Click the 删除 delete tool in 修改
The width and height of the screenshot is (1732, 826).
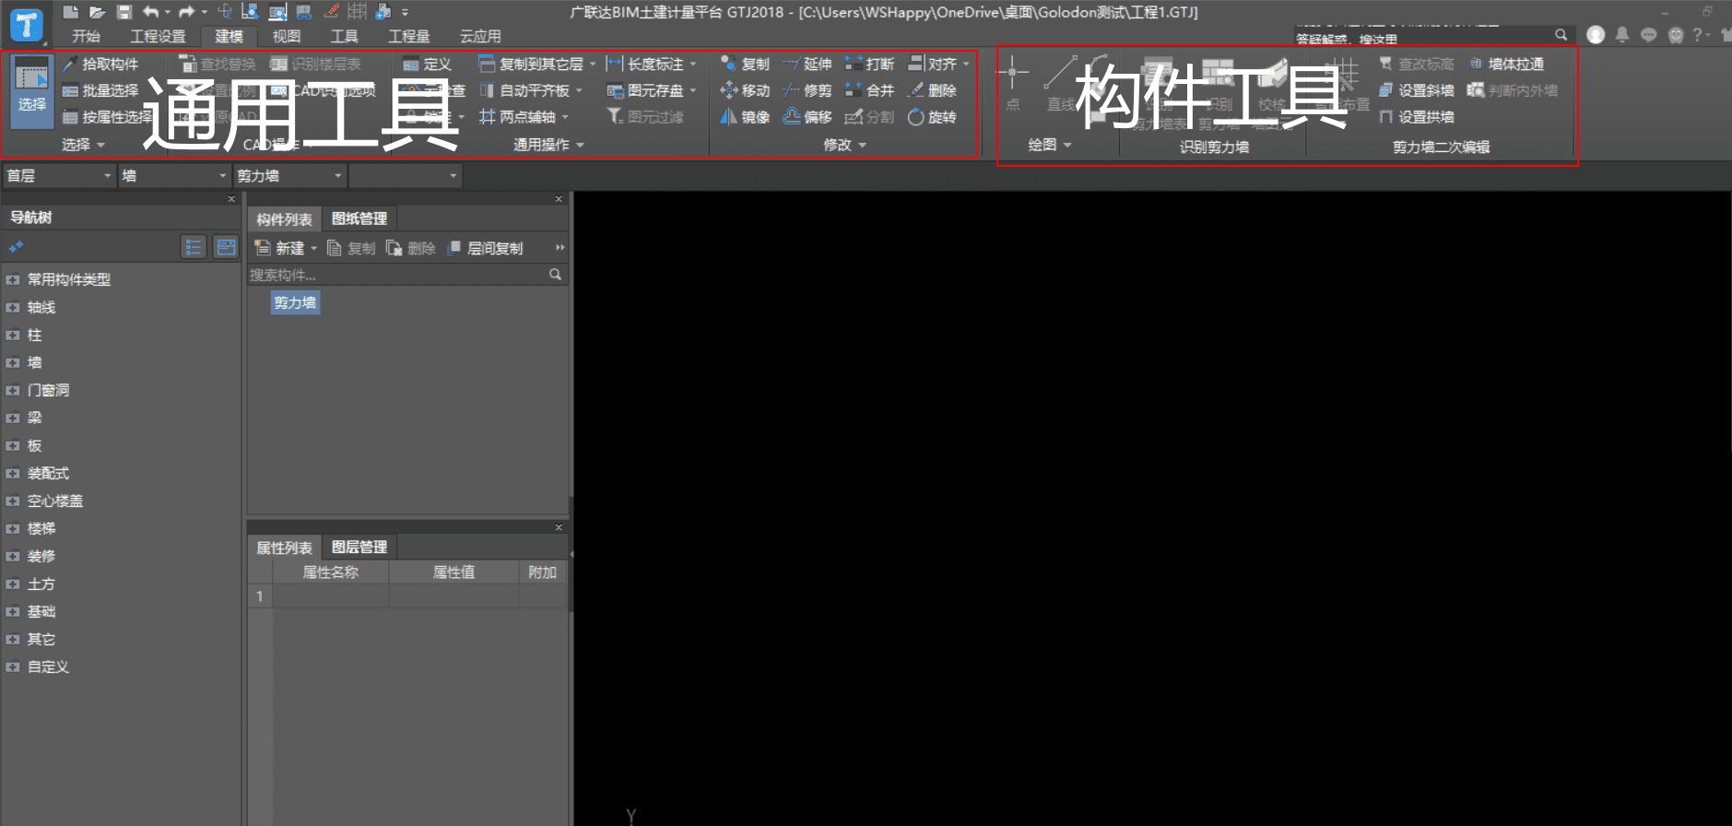[933, 90]
